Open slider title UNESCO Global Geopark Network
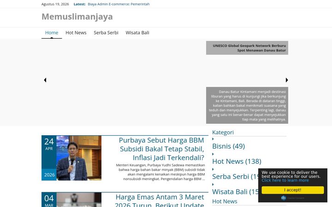 [249, 48]
